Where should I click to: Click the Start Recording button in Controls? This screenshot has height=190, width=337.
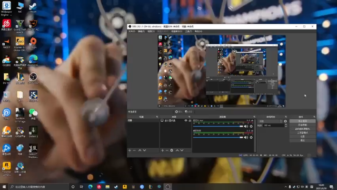pyautogui.click(x=302, y=125)
